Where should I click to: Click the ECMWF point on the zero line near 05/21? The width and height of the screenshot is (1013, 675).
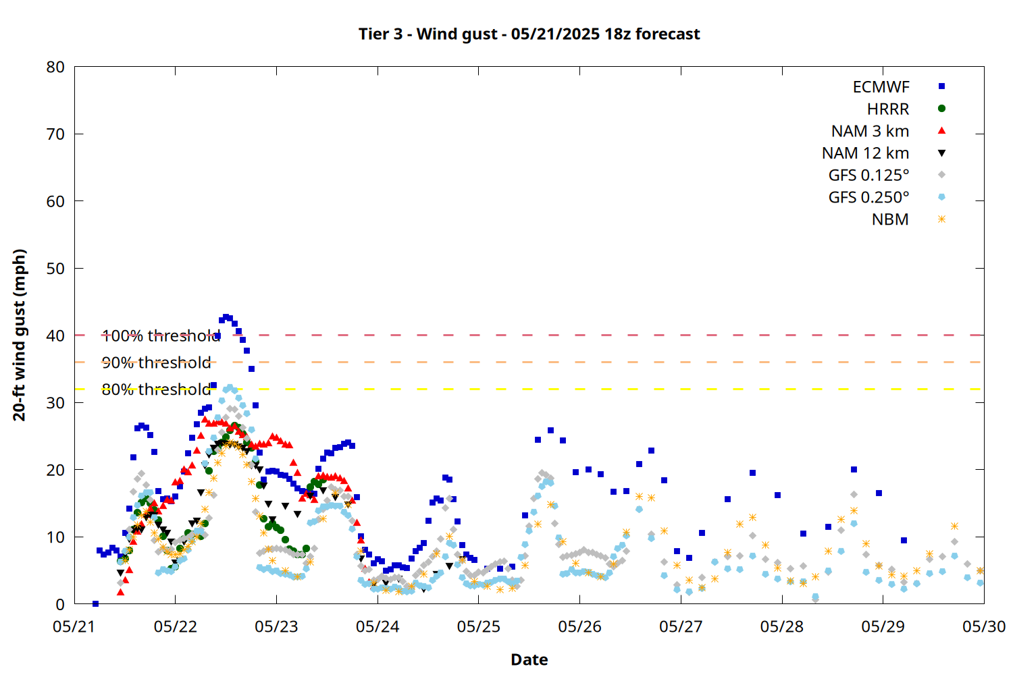95,603
